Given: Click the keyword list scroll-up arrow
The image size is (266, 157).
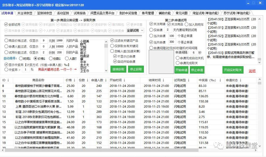Looking at the screenshot, I should (x=106, y=42).
